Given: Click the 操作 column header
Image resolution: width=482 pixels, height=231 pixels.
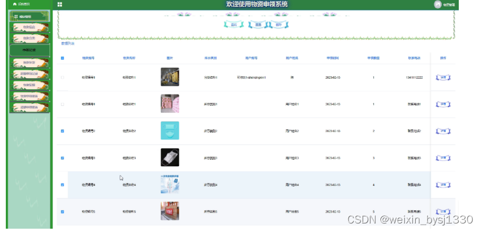Looking at the screenshot, I should 443,58.
